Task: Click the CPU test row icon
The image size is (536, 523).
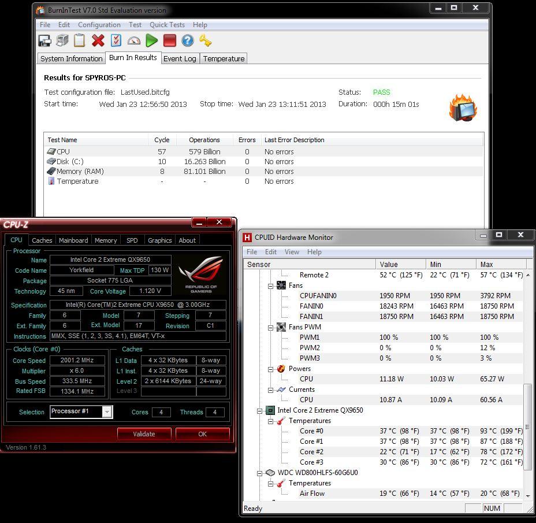Action: coord(51,151)
